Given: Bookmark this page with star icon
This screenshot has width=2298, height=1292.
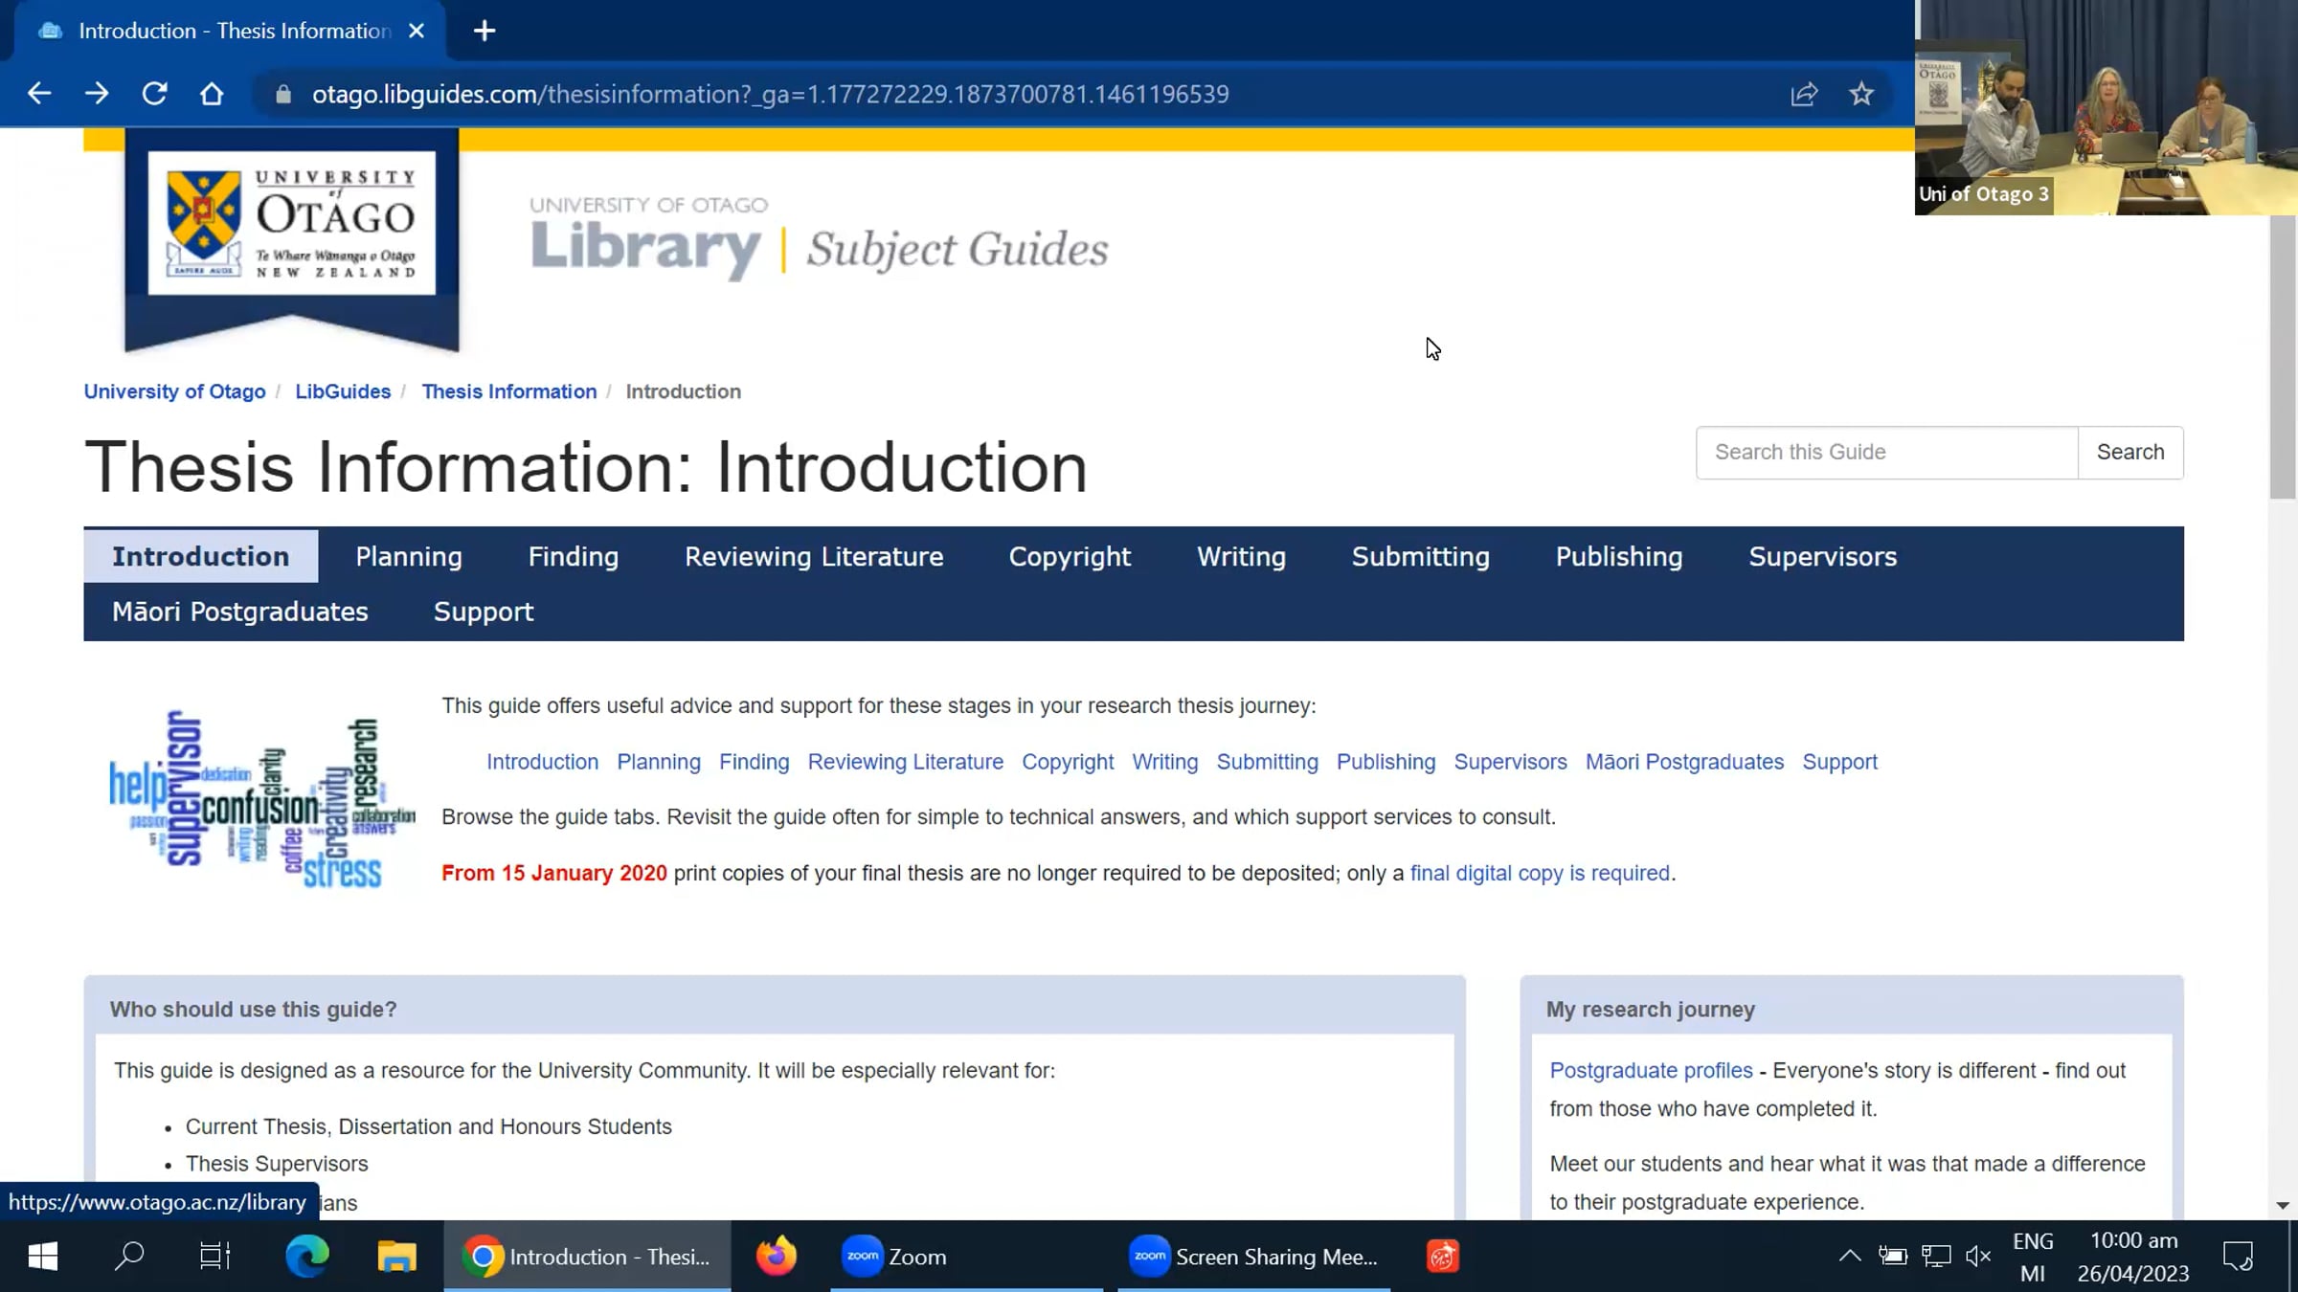Looking at the screenshot, I should point(1861,94).
